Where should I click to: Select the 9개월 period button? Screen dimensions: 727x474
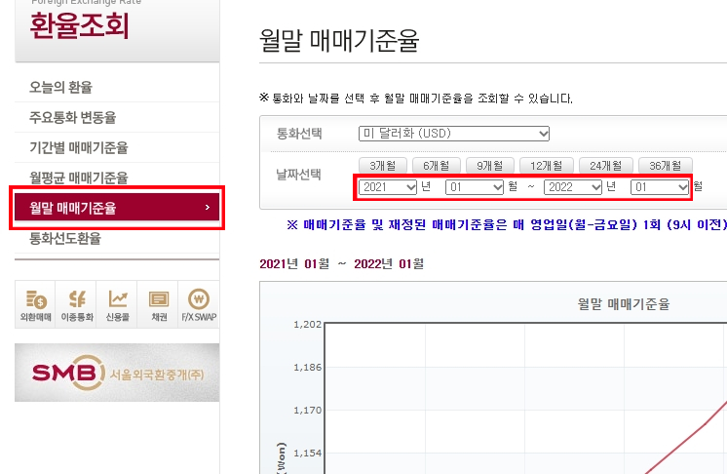490,165
